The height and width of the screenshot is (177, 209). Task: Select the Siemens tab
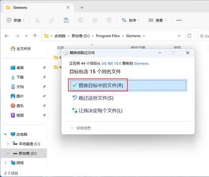[x=38, y=7]
